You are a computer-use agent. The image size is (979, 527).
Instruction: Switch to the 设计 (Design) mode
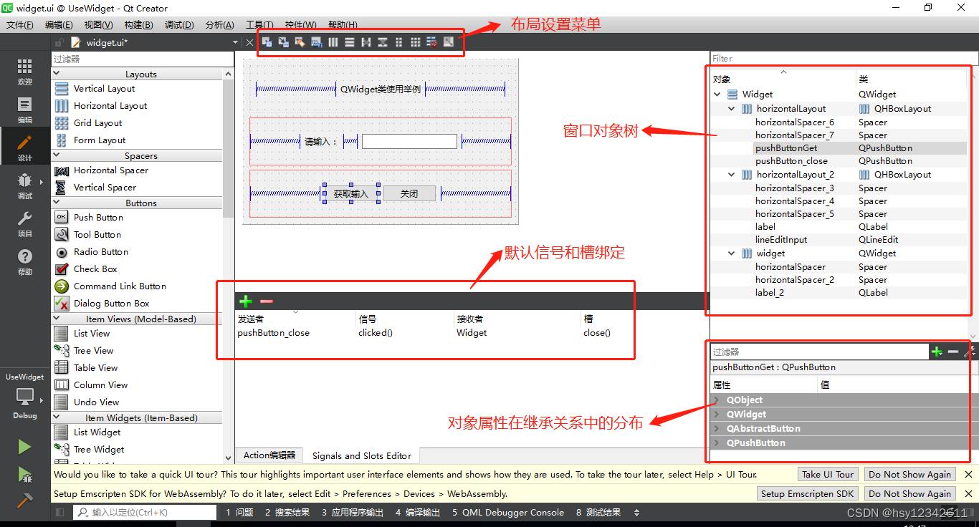(24, 148)
